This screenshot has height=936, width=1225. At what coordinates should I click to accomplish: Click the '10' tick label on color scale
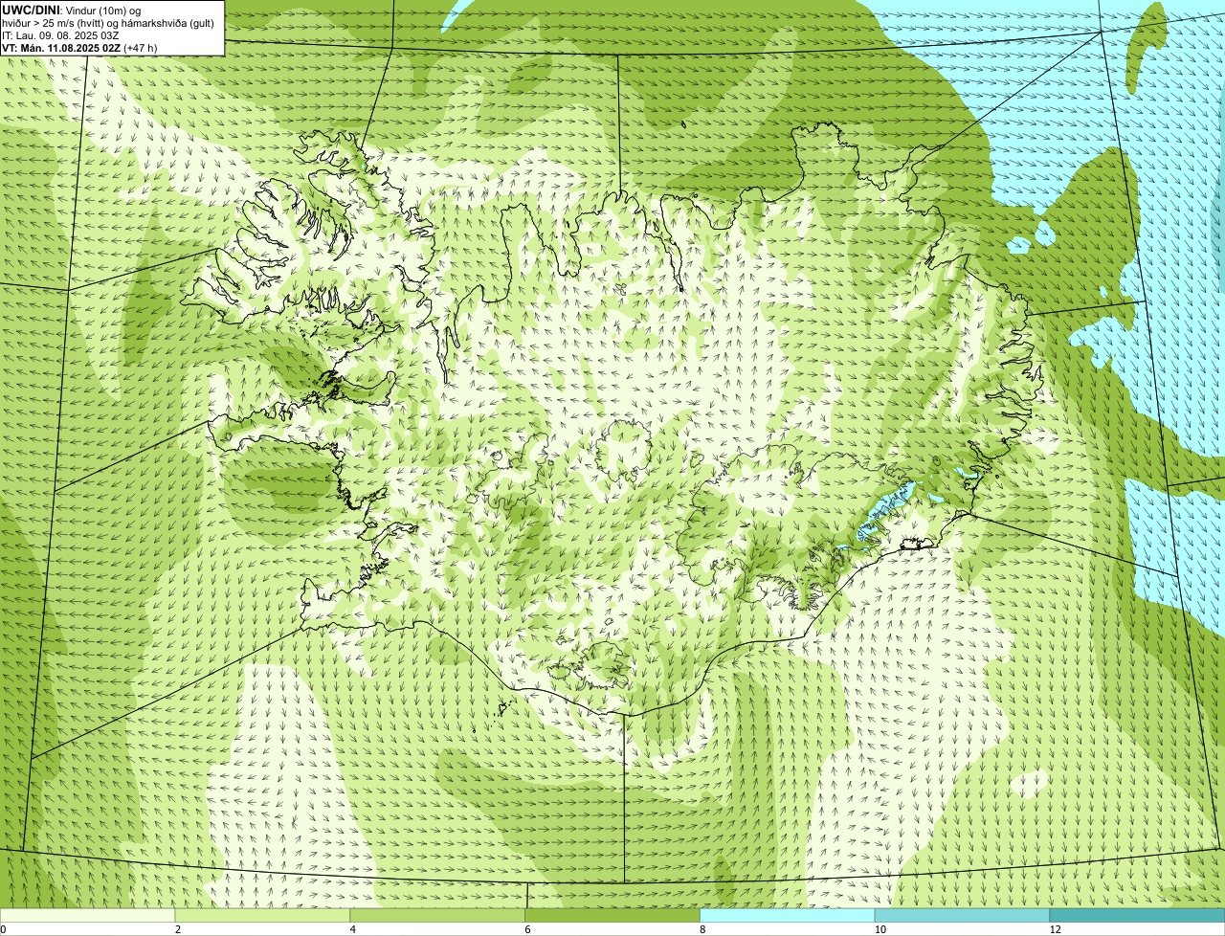[880, 929]
